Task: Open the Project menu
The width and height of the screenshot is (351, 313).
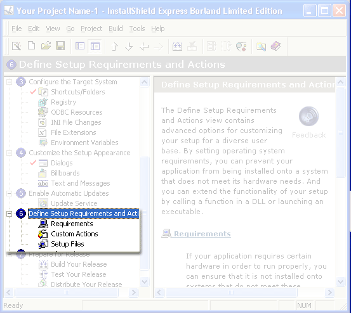Action: click(91, 29)
